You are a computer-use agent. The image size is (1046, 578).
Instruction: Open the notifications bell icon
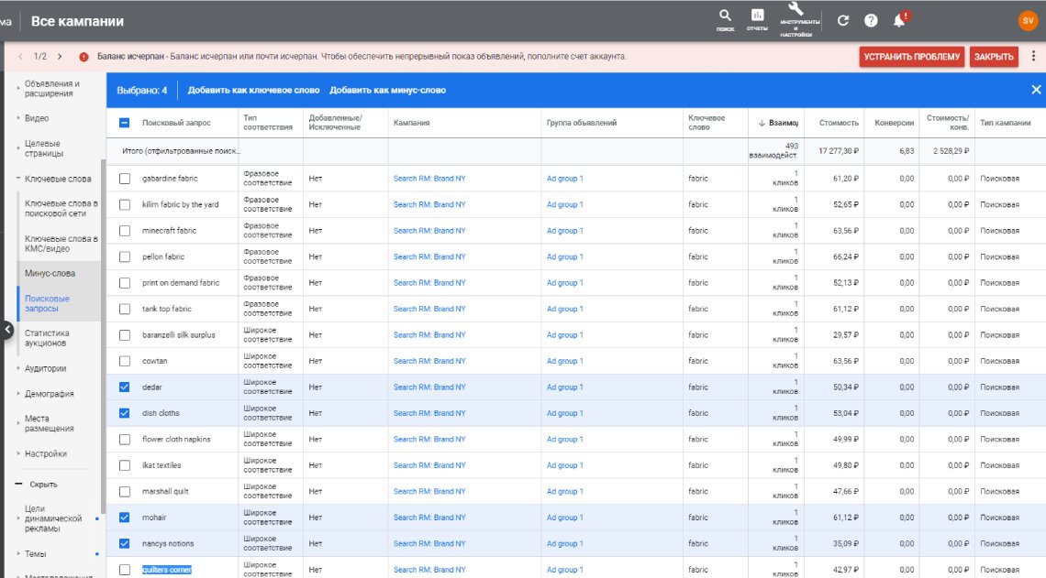coord(899,21)
